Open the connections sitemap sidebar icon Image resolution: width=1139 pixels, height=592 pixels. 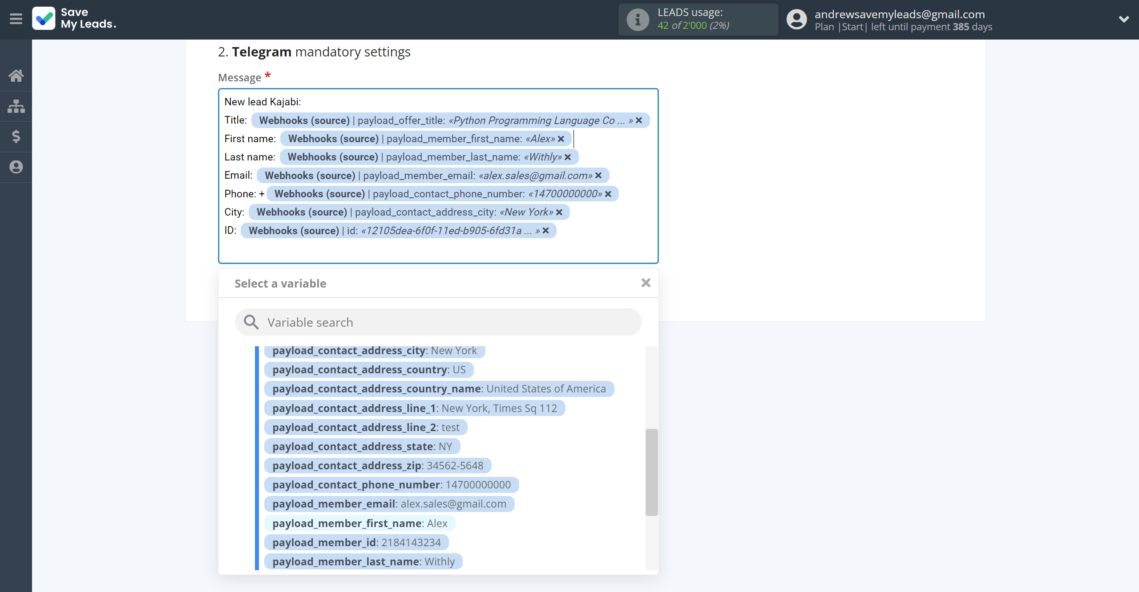[16, 106]
